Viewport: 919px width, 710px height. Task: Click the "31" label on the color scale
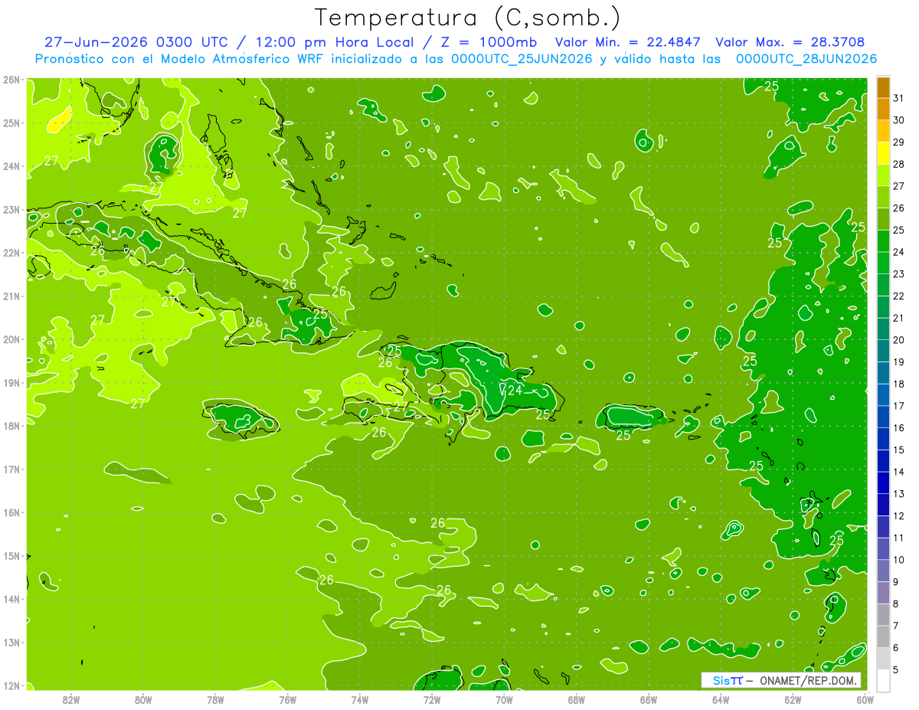pos(898,98)
